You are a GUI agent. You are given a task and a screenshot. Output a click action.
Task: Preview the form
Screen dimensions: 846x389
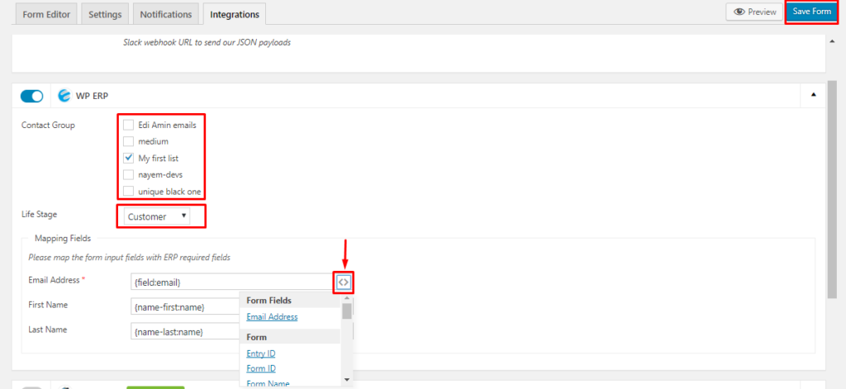point(753,12)
